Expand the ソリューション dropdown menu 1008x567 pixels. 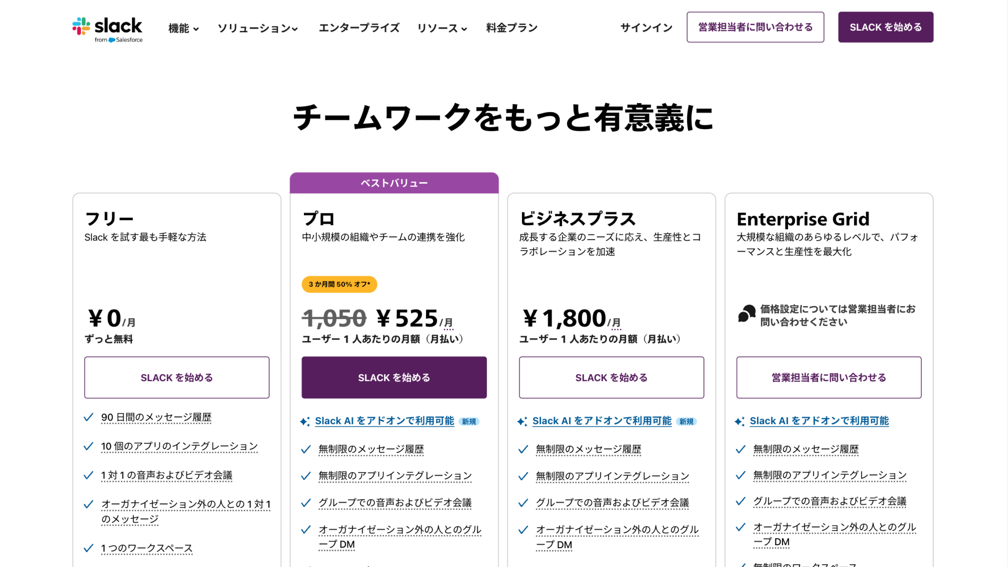tap(257, 28)
